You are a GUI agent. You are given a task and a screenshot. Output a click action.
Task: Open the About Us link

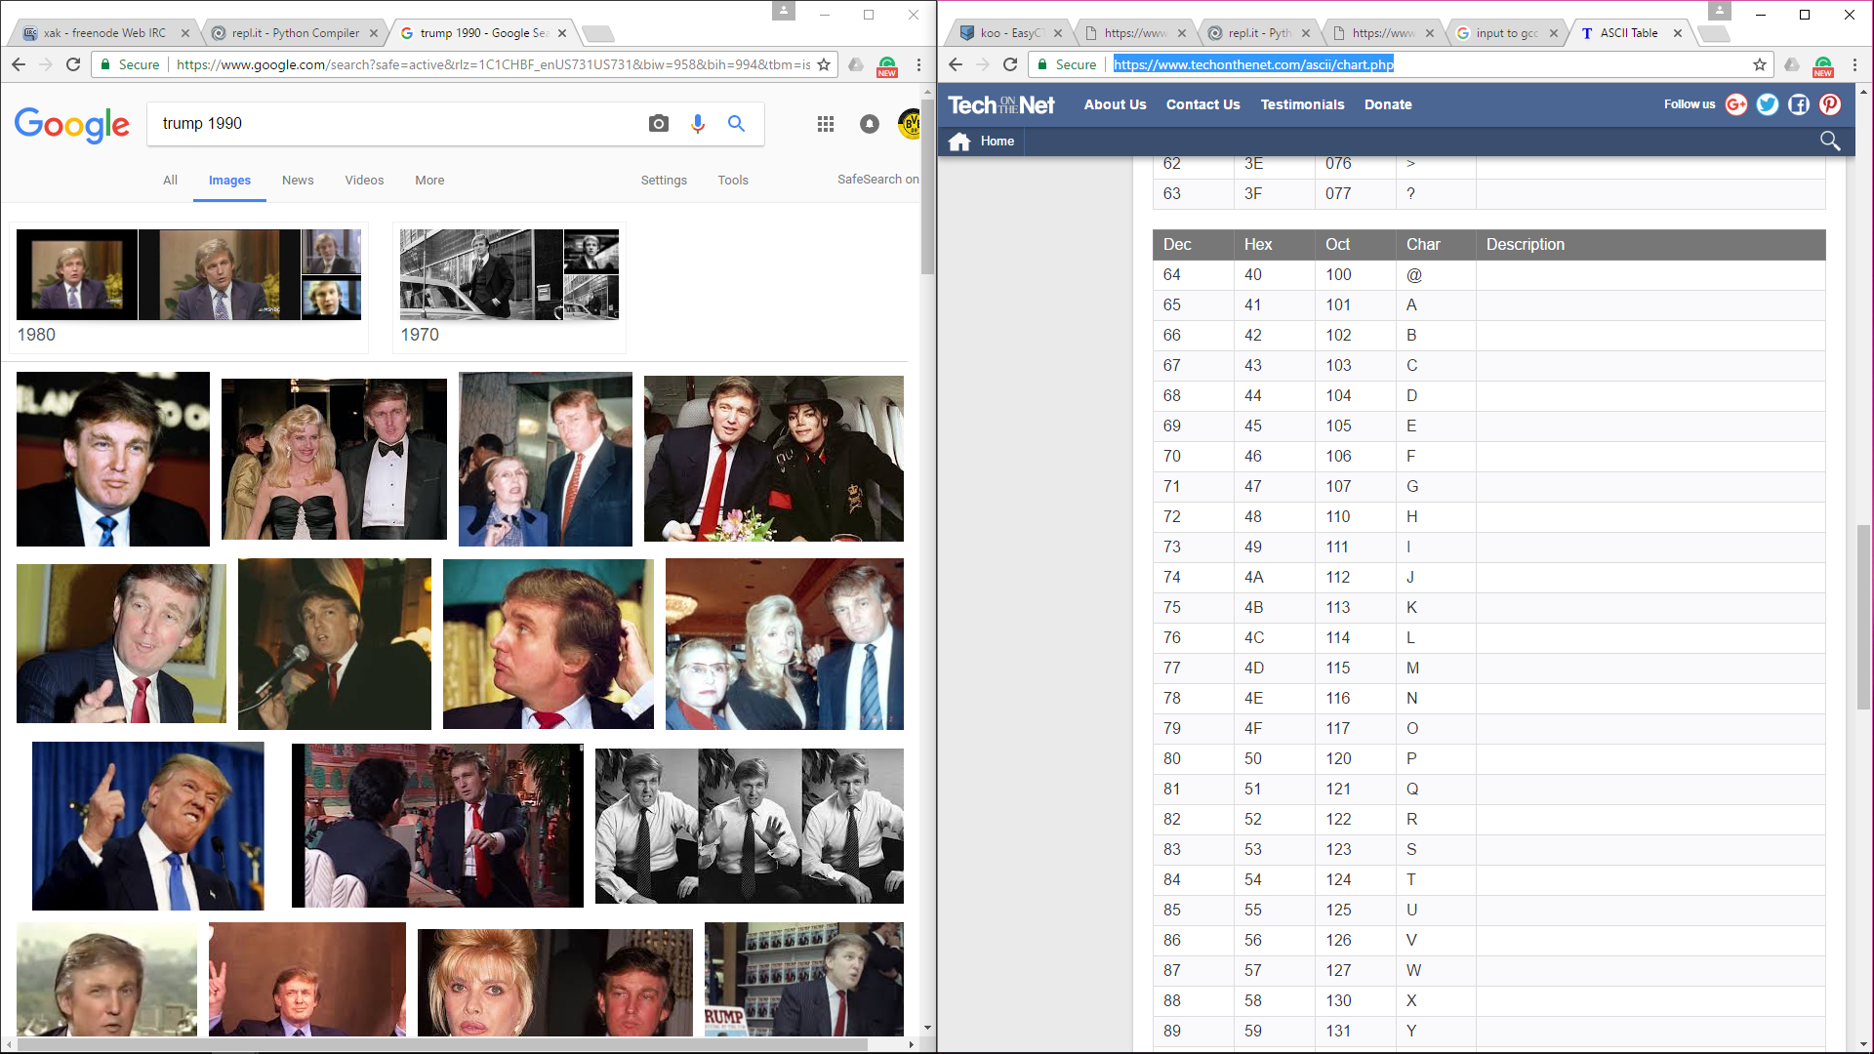click(x=1115, y=104)
